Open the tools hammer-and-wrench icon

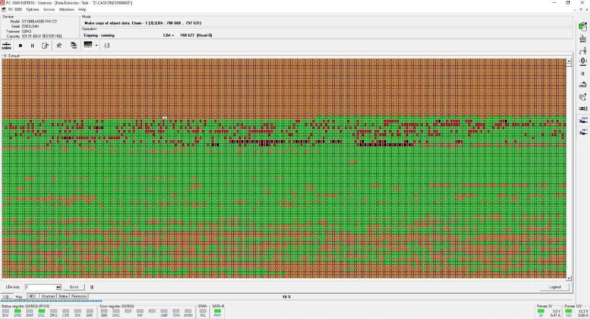tap(59, 46)
